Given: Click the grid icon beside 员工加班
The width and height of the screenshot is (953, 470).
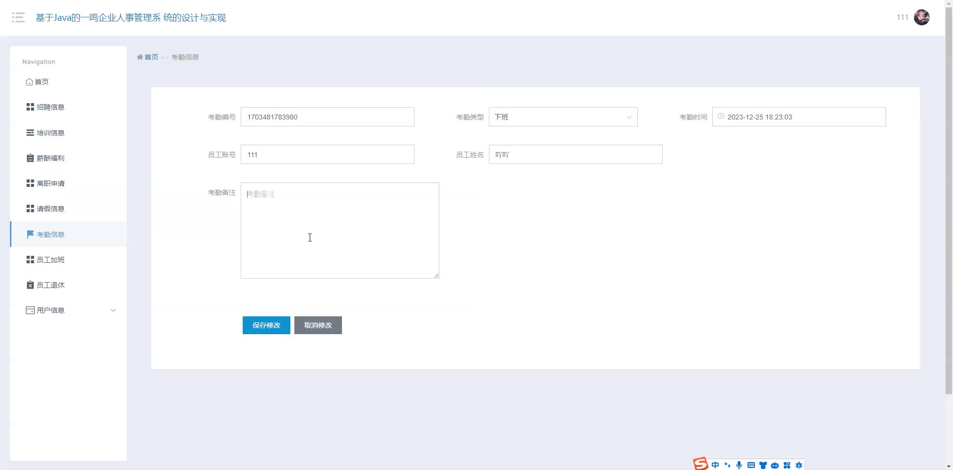Looking at the screenshot, I should tap(30, 260).
